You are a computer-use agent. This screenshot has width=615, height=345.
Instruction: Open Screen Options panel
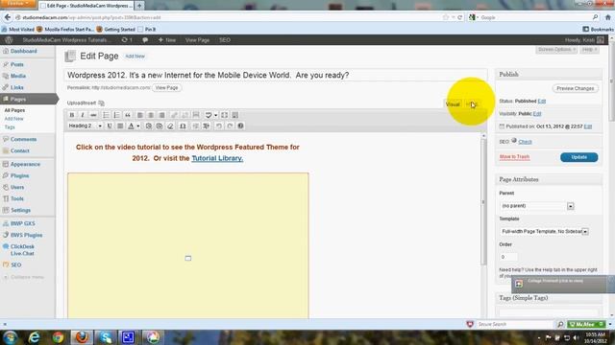pyautogui.click(x=556, y=50)
